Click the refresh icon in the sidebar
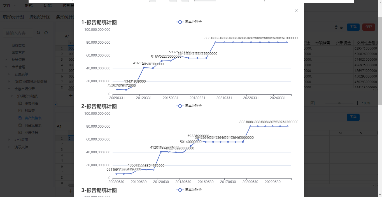 (x=46, y=33)
